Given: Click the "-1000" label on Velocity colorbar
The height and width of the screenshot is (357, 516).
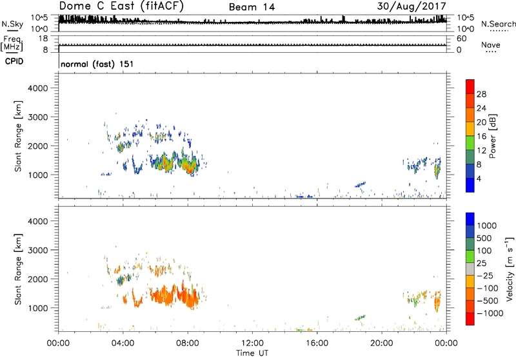Looking at the screenshot, I should pos(490,313).
